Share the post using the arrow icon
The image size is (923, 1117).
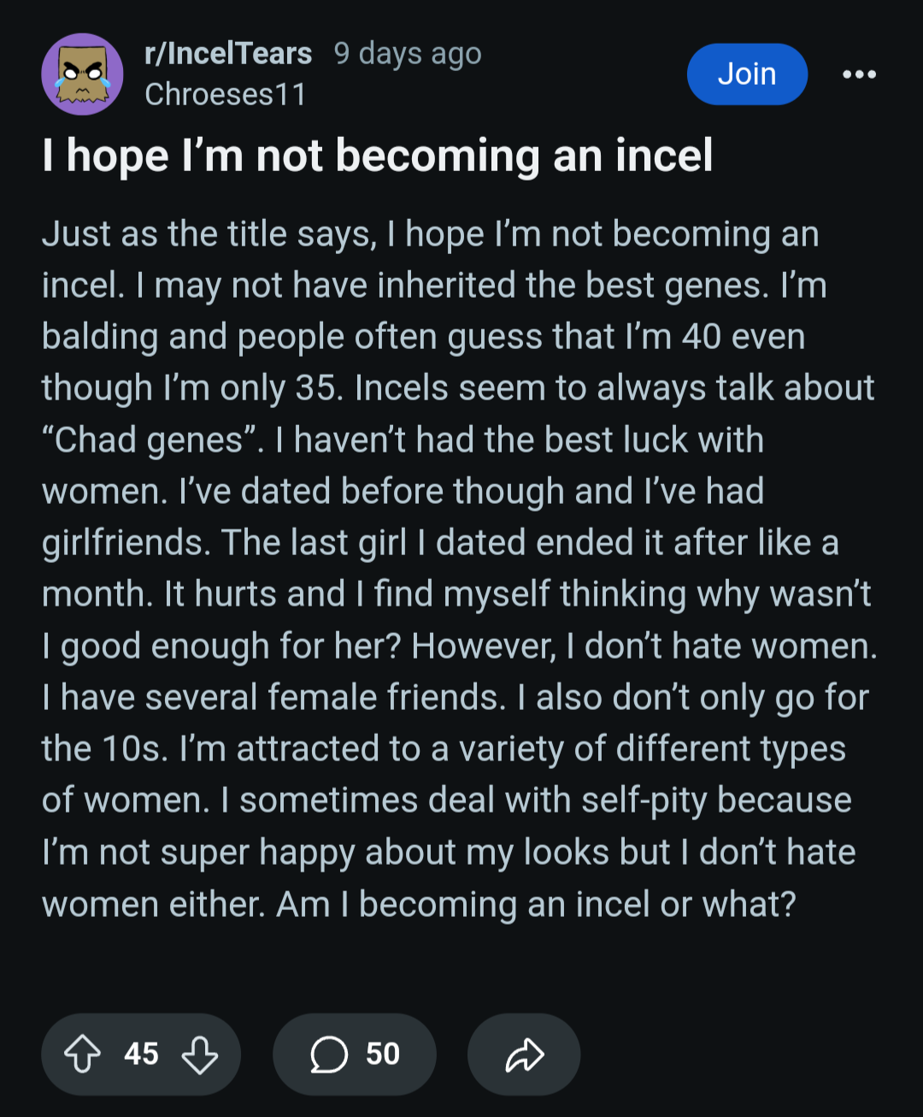(x=524, y=1055)
